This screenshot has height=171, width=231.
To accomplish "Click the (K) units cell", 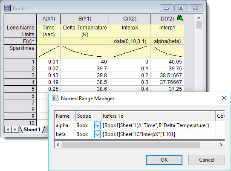I will (x=85, y=35).
